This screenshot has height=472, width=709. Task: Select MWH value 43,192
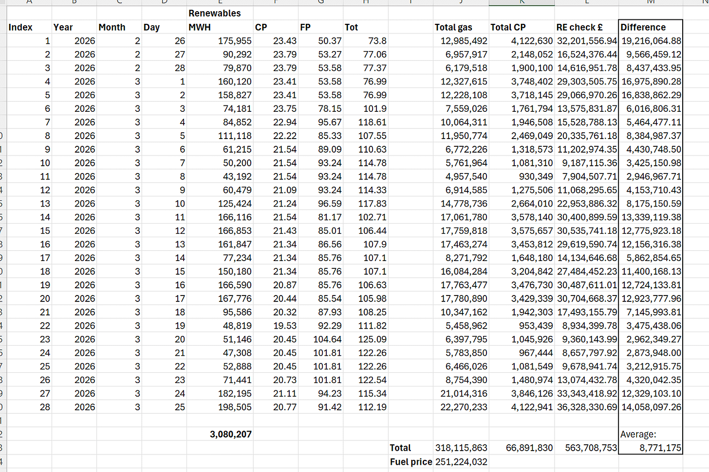pyautogui.click(x=220, y=176)
